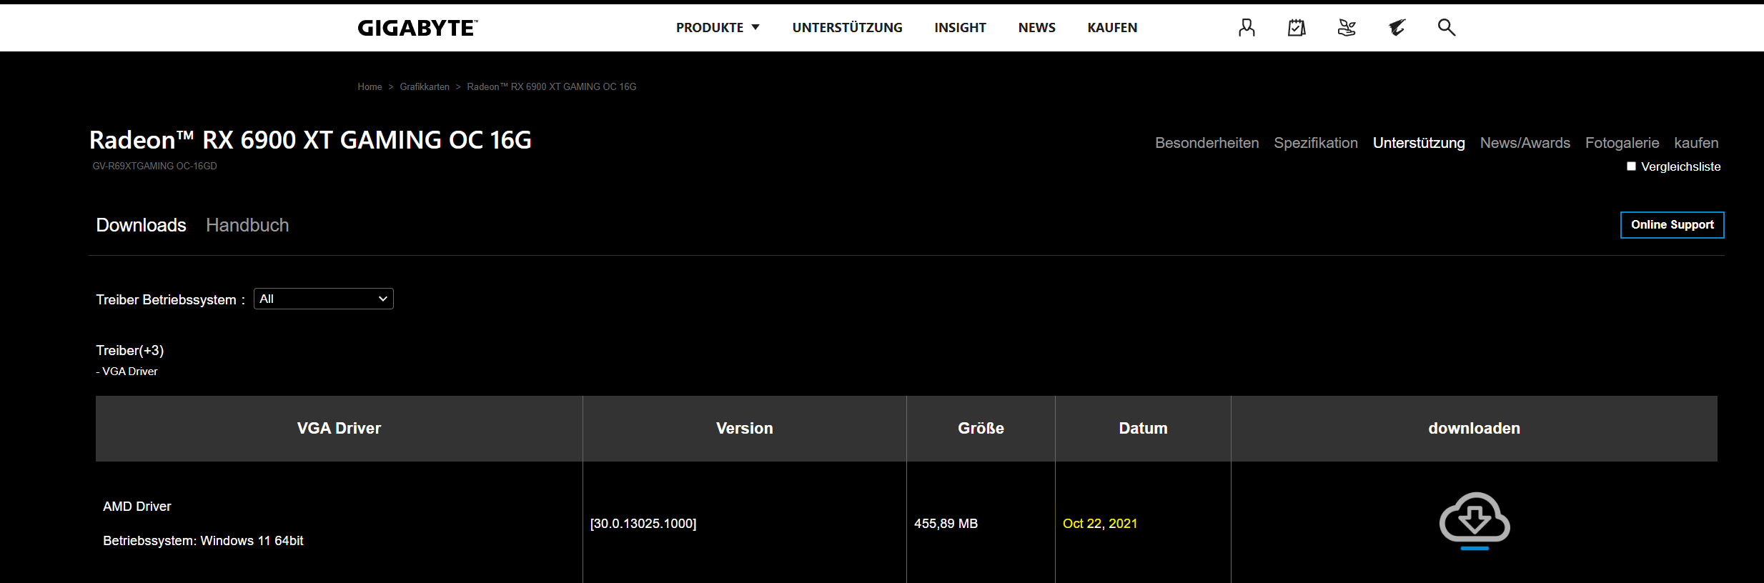The height and width of the screenshot is (583, 1764).
Task: Click the Online Support button
Action: pos(1672,225)
